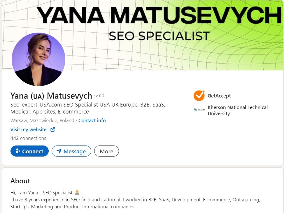
Task: Click the Kherson National Technical University logo
Action: click(x=199, y=110)
